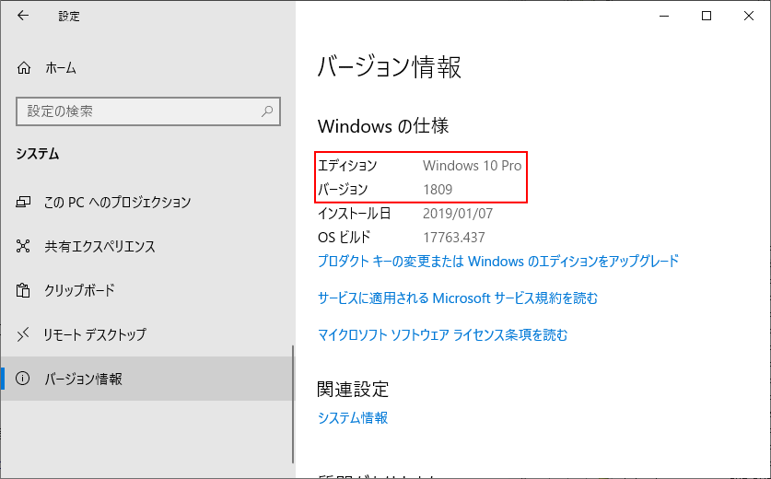Maximize the Settings window

[707, 16]
